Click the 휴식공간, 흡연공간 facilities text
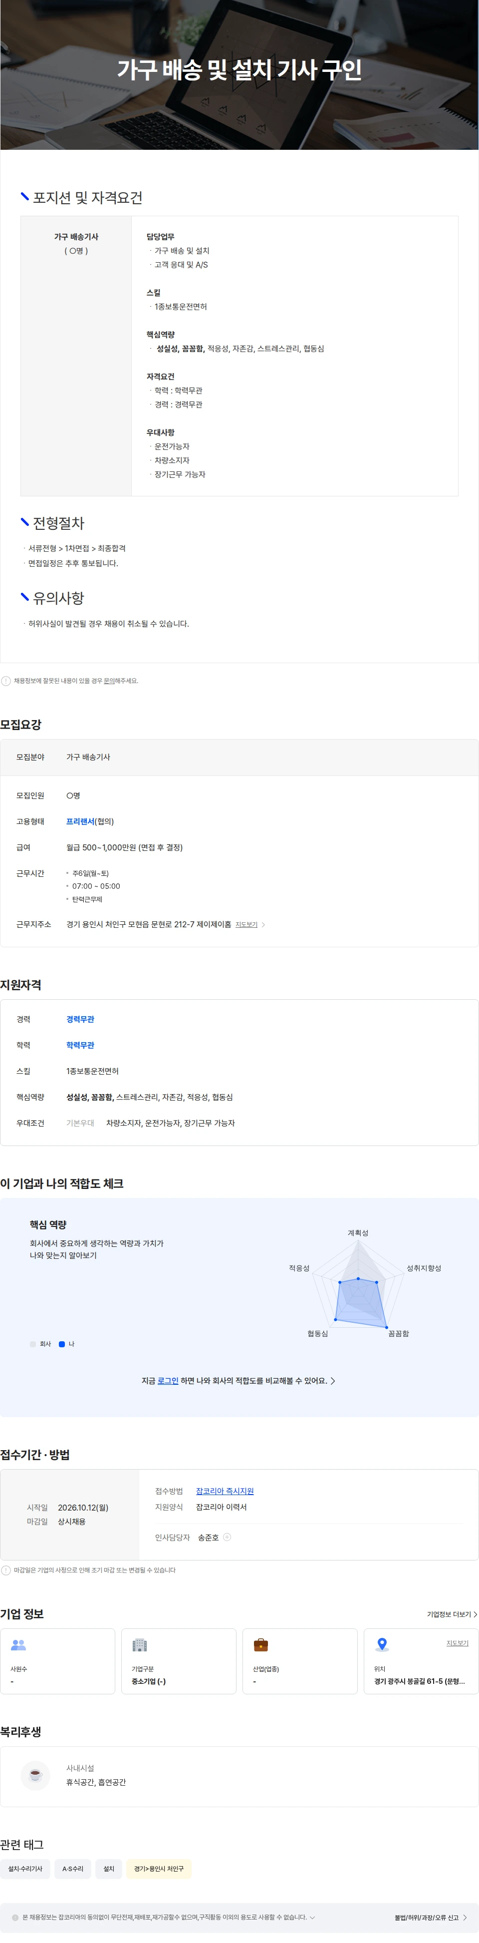 coord(96,1782)
